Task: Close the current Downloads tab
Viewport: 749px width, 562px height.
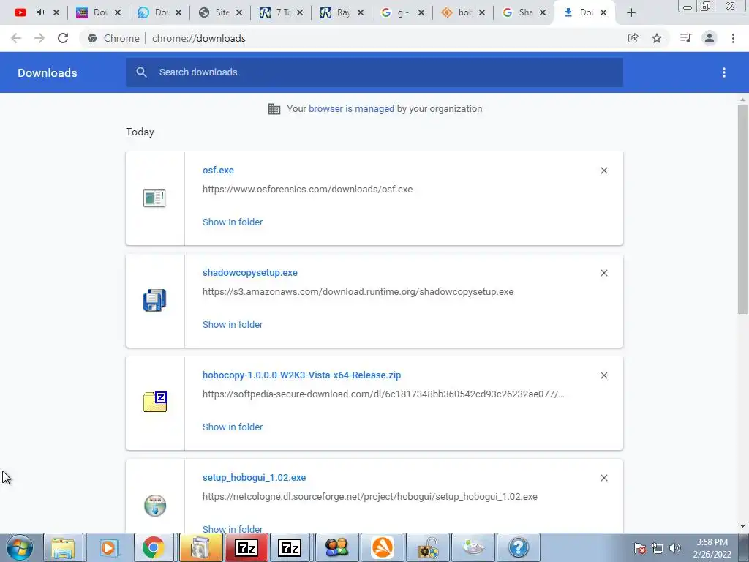Action: (603, 12)
